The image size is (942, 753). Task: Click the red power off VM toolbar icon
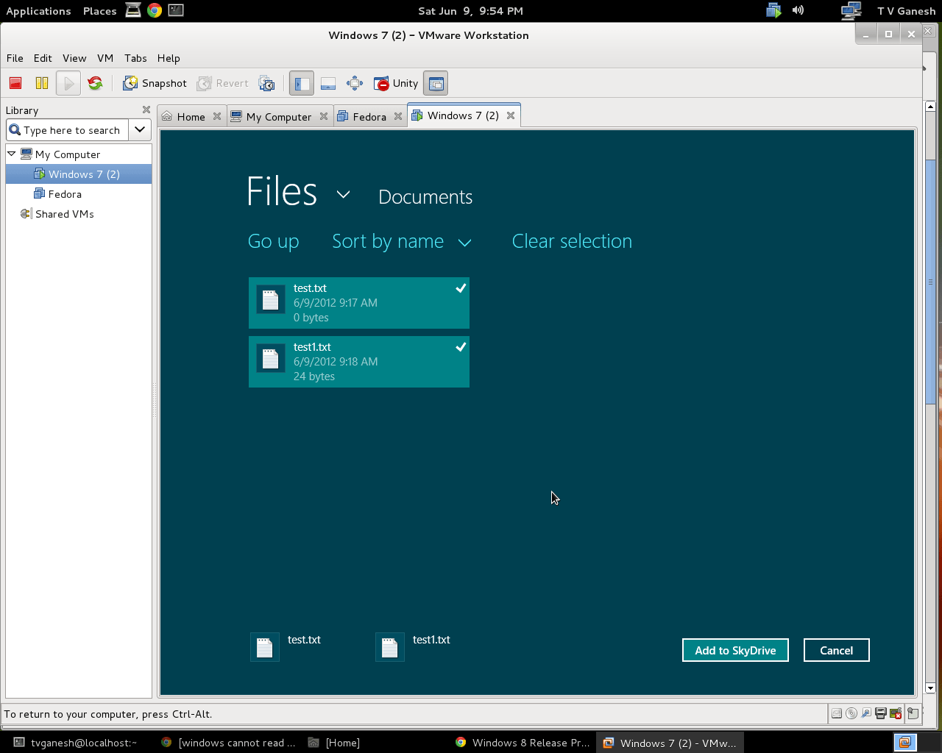tap(15, 83)
